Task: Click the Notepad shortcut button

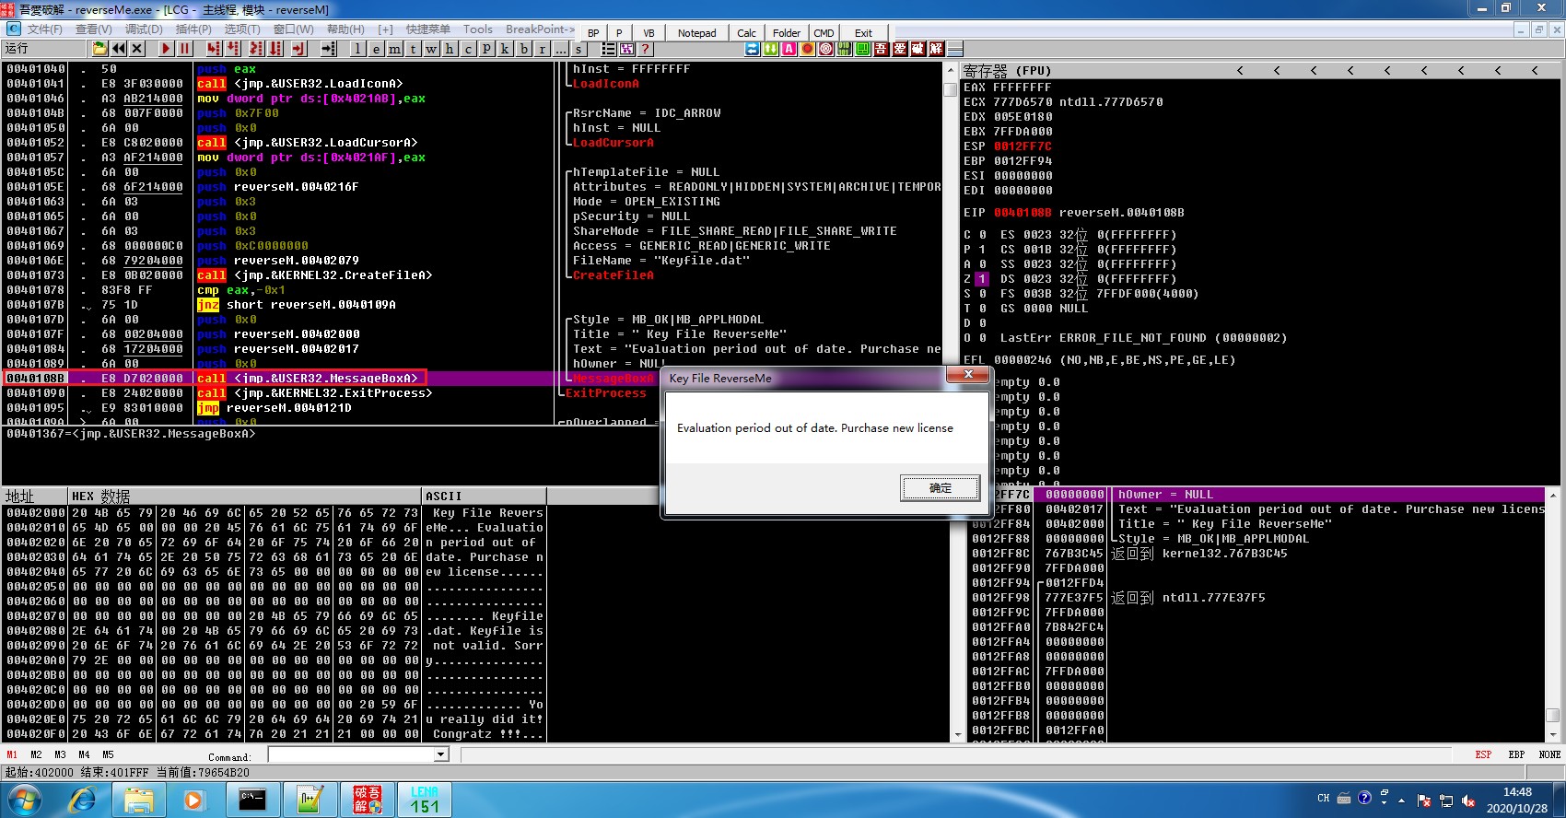Action: (x=696, y=33)
